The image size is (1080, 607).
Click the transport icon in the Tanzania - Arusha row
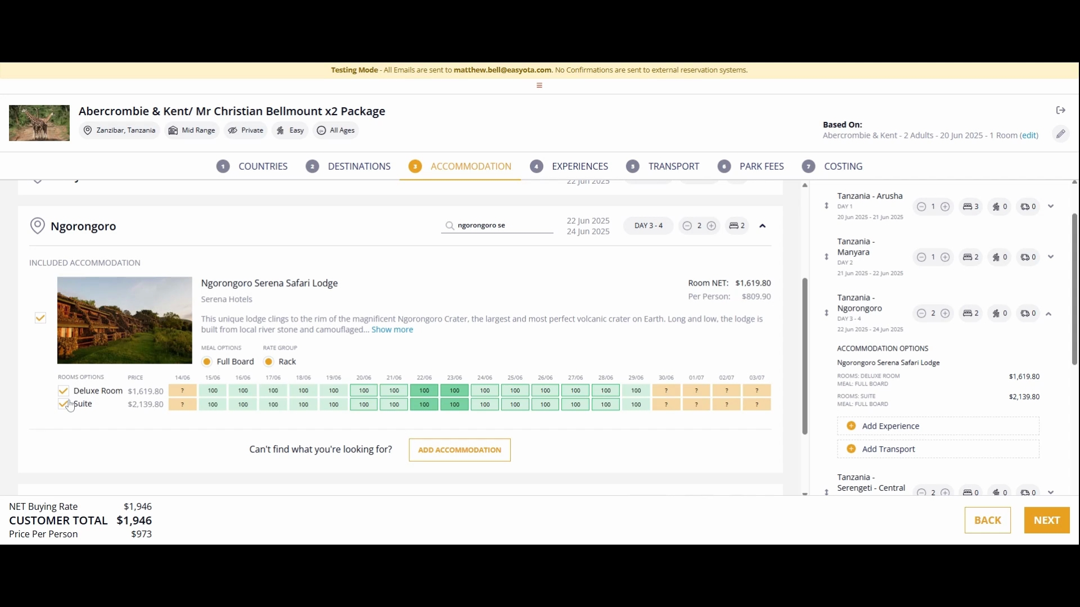[x=1025, y=207]
